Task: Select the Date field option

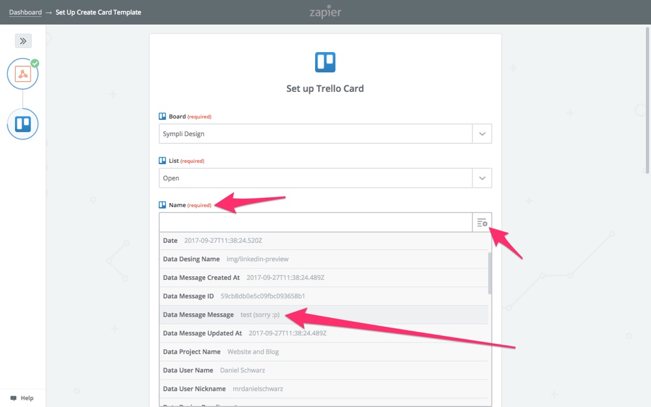Action: tap(324, 240)
